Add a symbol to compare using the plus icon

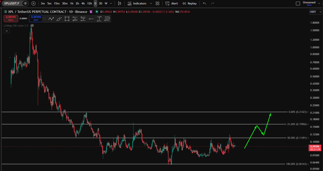tap(33, 3)
